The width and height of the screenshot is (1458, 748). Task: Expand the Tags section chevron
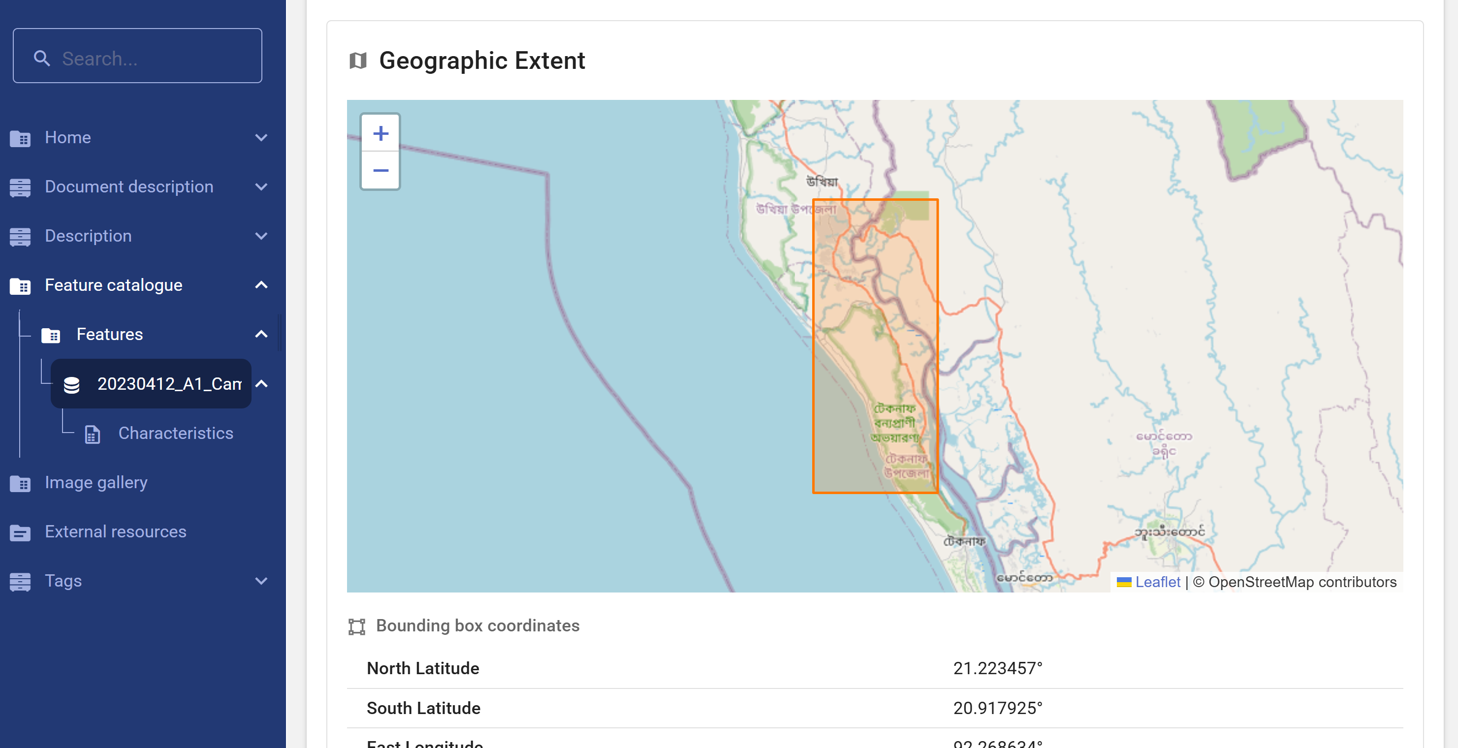point(261,581)
